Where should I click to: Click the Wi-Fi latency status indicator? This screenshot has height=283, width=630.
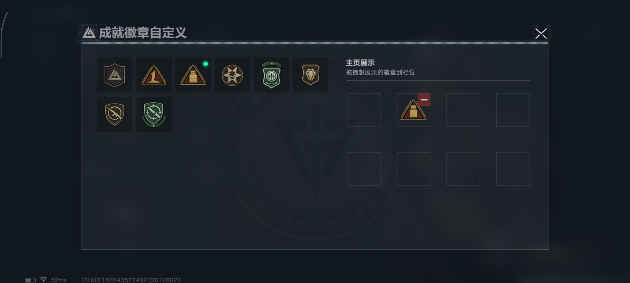[53, 280]
